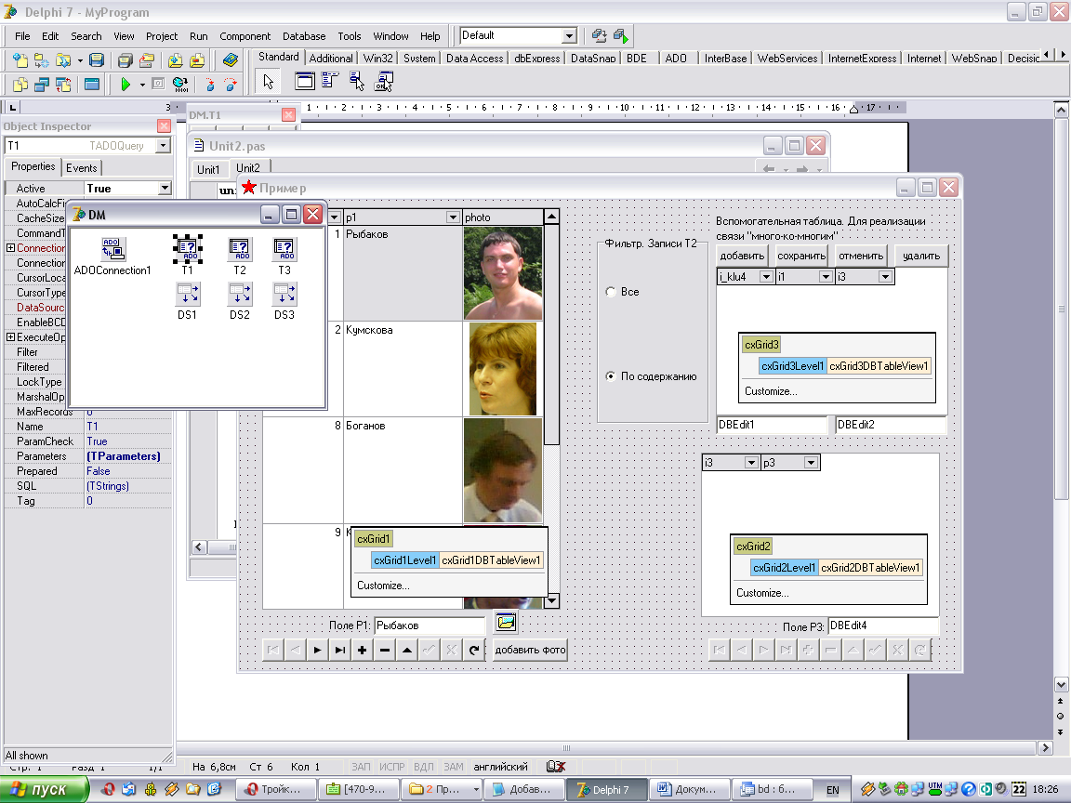Open the TADOQuery object selector dropdown

(x=163, y=145)
